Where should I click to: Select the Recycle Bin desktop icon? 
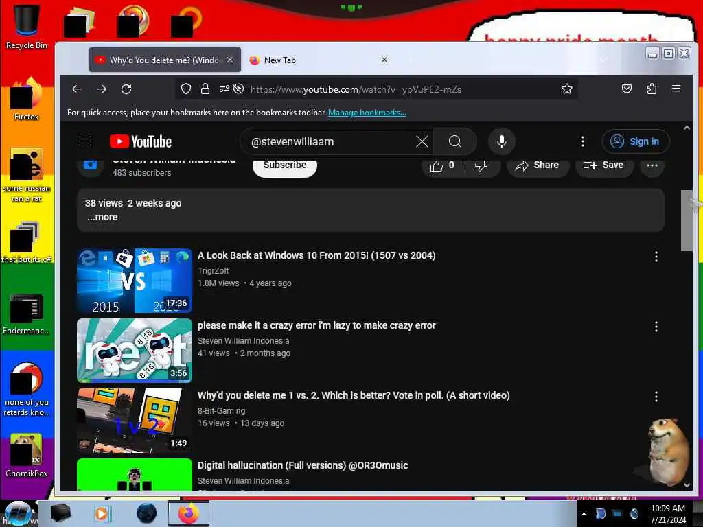[x=27, y=27]
